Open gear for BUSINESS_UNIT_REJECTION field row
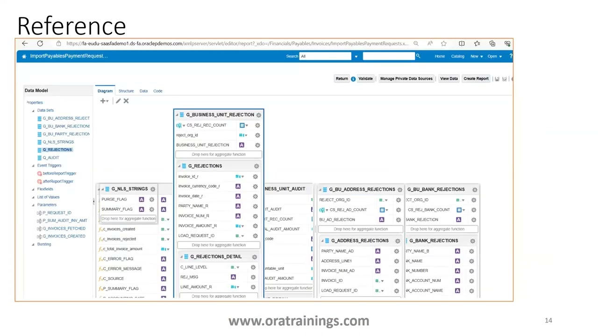Viewport: 598px width, 336px height. tap(257, 145)
